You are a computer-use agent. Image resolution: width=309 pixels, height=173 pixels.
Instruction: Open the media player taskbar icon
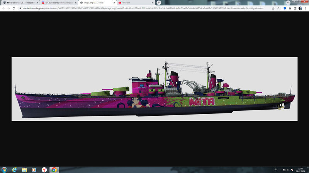(34, 170)
